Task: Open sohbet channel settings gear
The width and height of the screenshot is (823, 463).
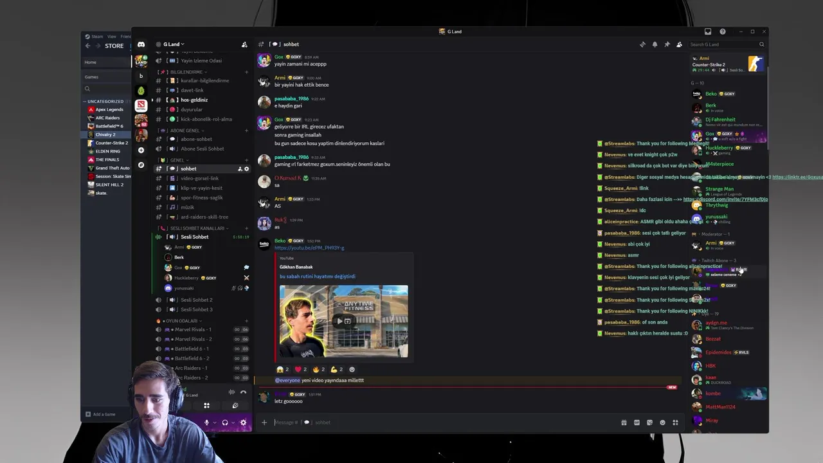Action: [246, 168]
